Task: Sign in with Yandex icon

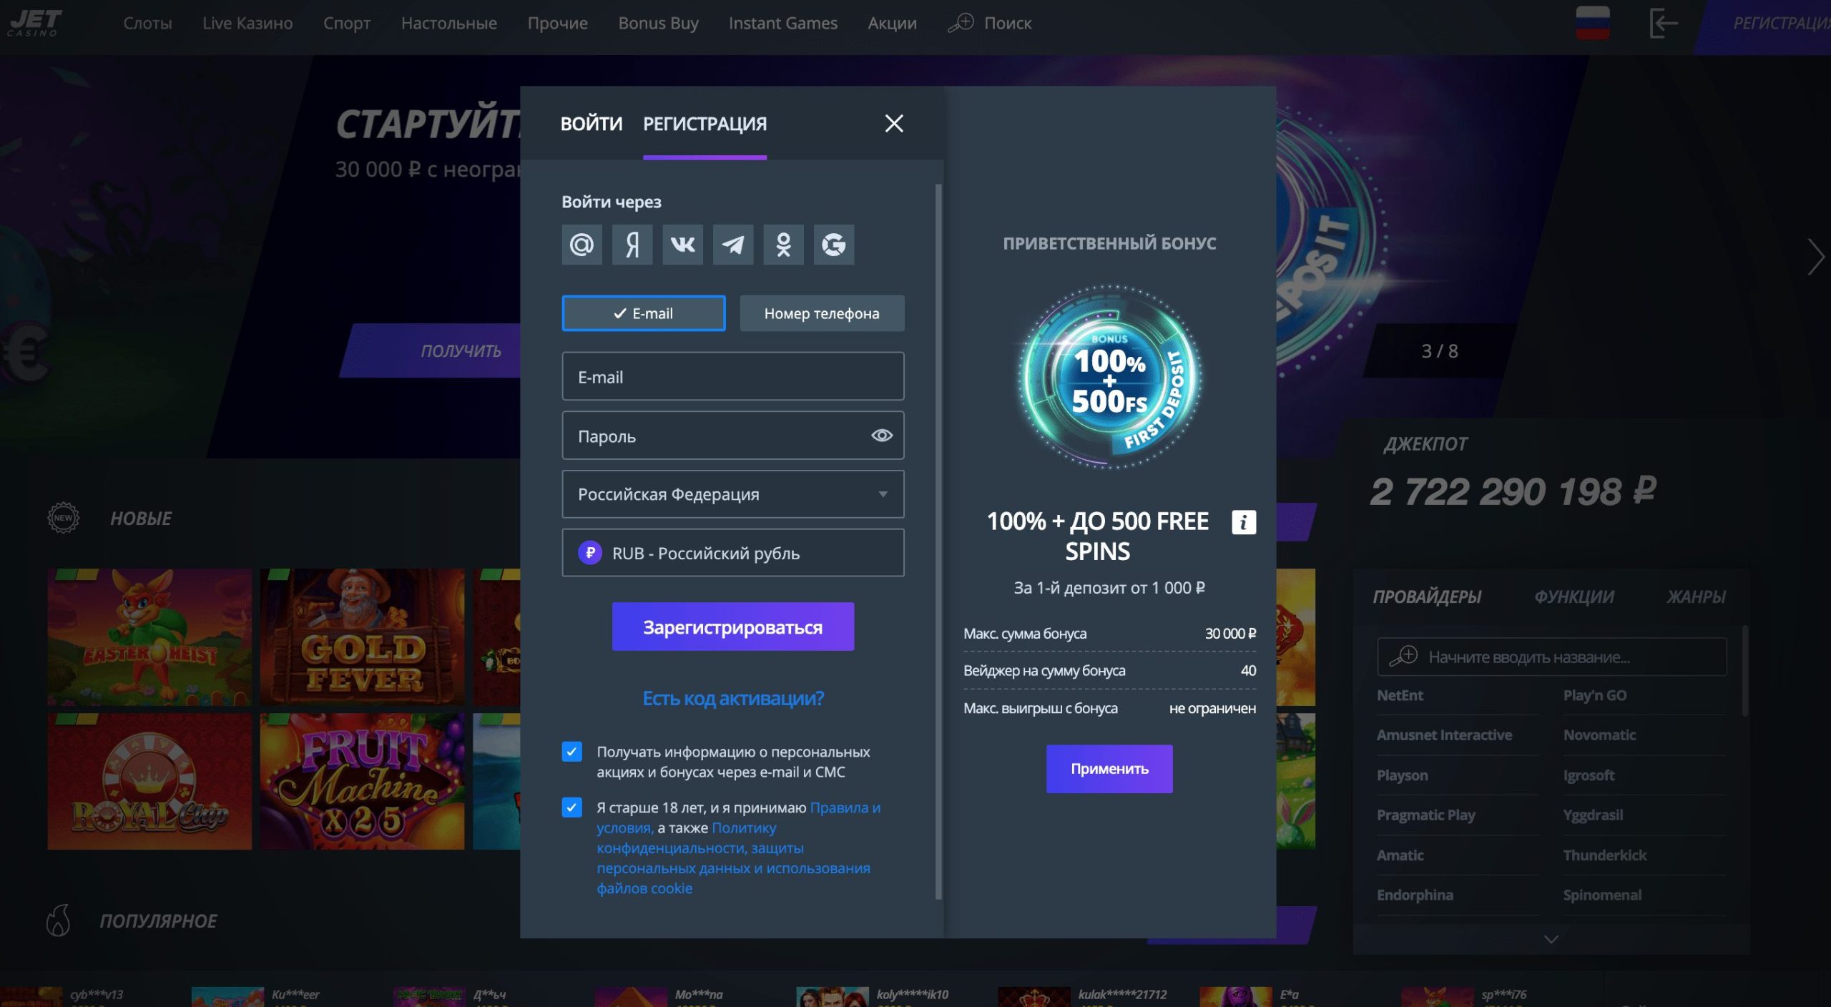Action: [632, 245]
